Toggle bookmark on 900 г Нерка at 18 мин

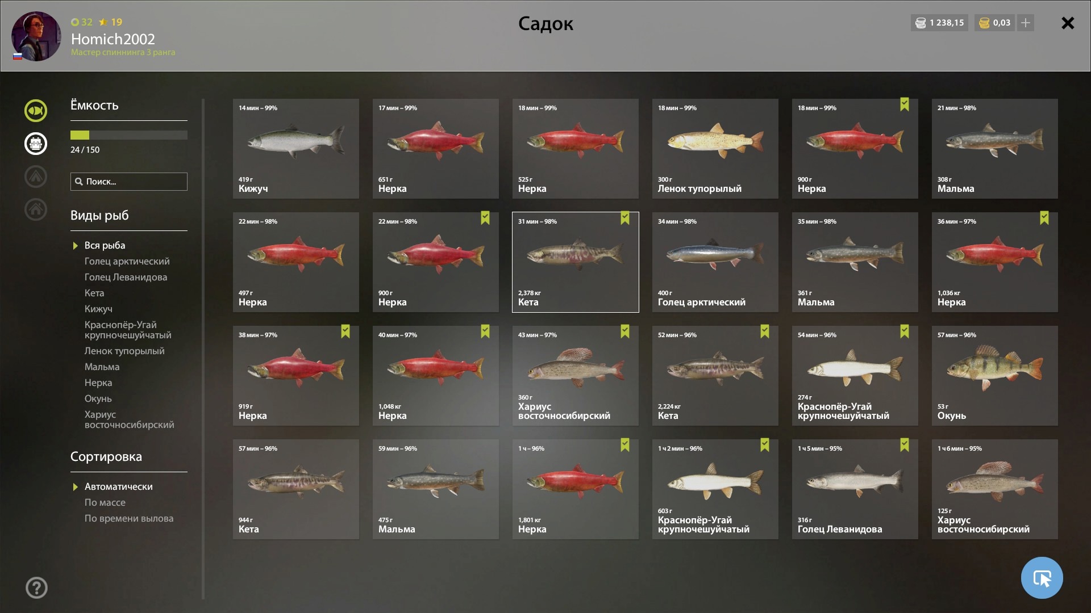(x=905, y=104)
